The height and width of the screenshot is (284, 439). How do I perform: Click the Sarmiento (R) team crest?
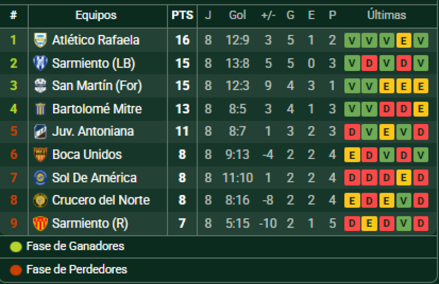point(40,224)
